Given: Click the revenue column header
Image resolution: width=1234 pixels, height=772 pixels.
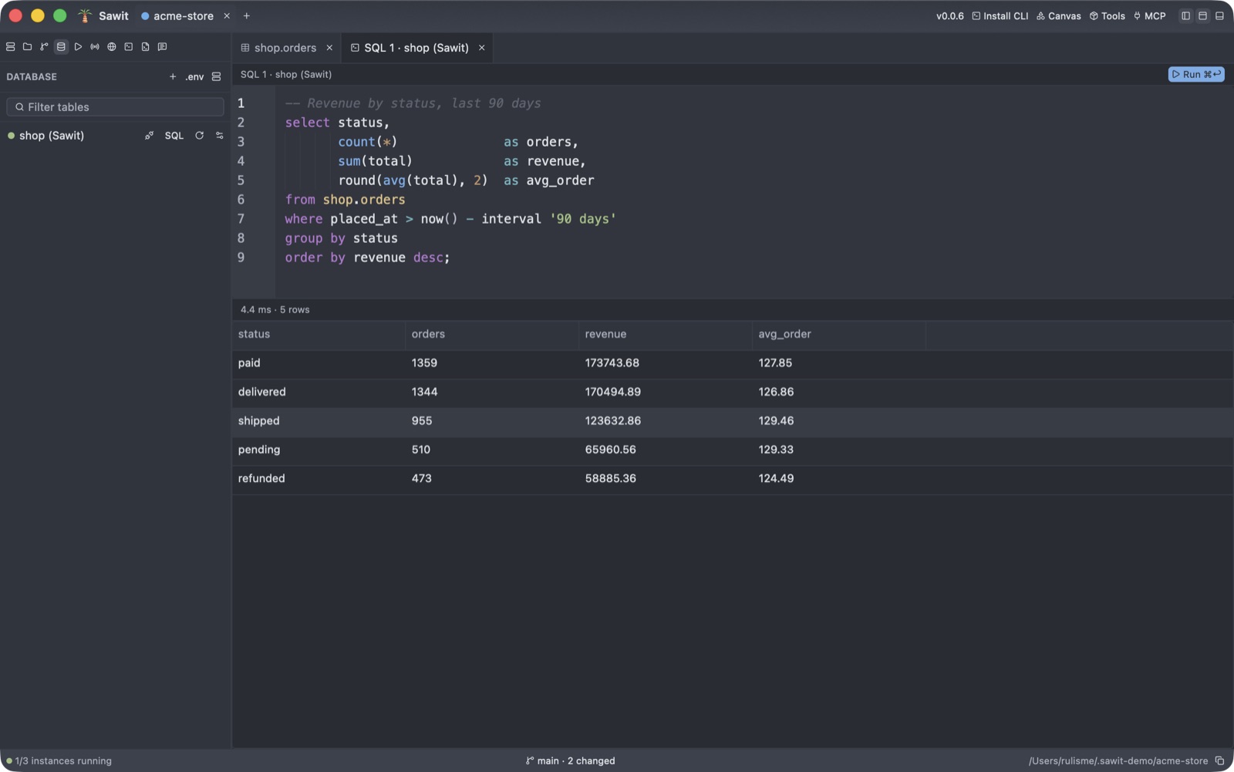Looking at the screenshot, I should pos(665,335).
